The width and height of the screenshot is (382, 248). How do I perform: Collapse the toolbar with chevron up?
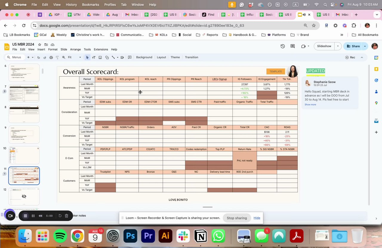pyautogui.click(x=362, y=57)
